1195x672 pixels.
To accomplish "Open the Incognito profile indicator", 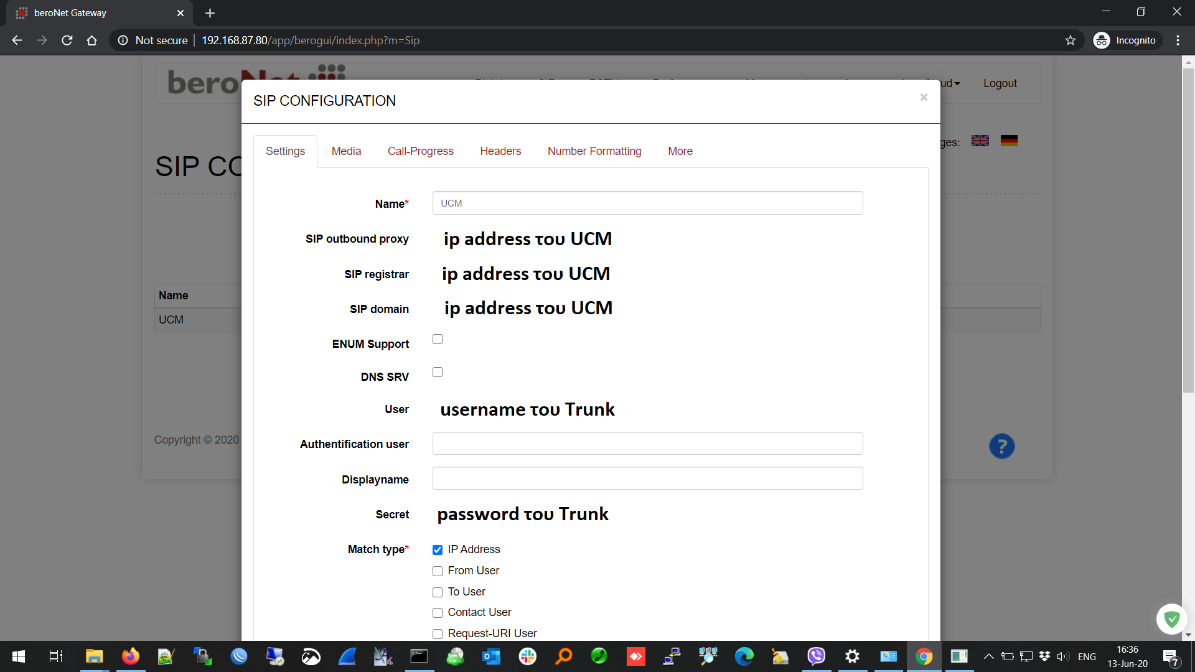I will [x=1127, y=40].
